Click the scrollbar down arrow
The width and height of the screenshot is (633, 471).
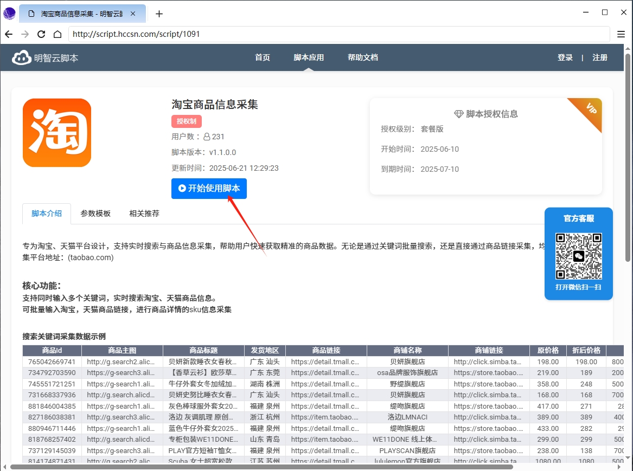628,457
